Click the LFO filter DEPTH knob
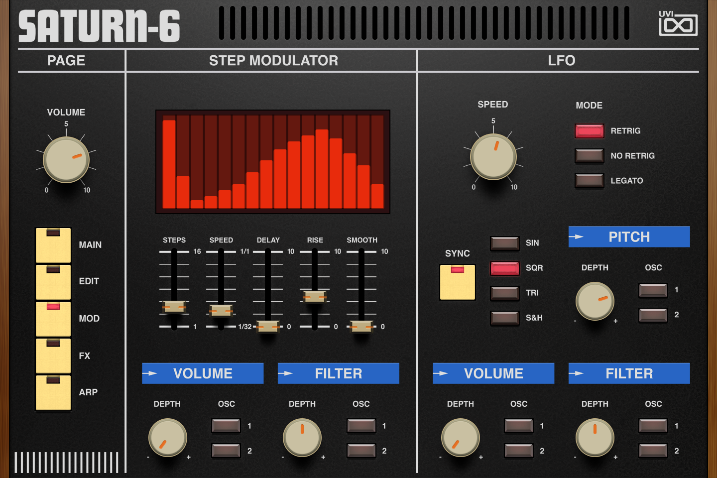This screenshot has height=478, width=717. pyautogui.click(x=595, y=438)
